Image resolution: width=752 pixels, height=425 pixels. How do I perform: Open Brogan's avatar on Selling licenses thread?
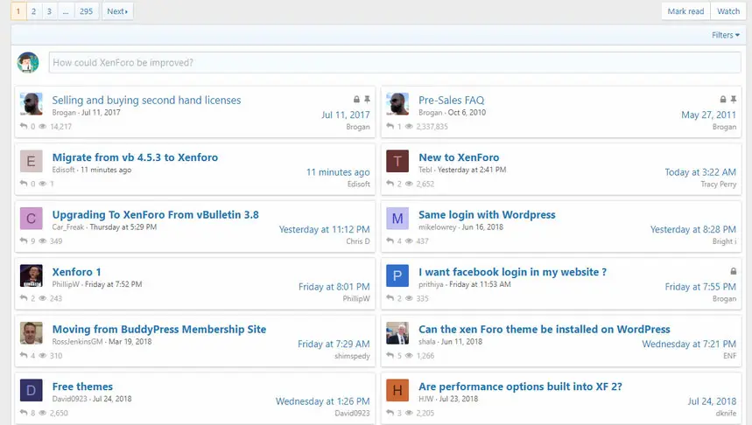32,104
